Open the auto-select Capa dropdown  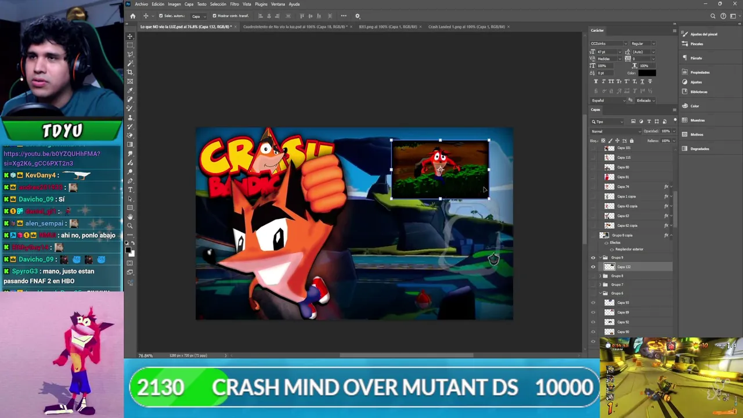(199, 16)
